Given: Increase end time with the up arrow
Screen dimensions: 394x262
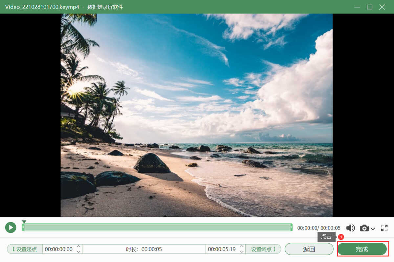Looking at the screenshot, I should pos(242,247).
